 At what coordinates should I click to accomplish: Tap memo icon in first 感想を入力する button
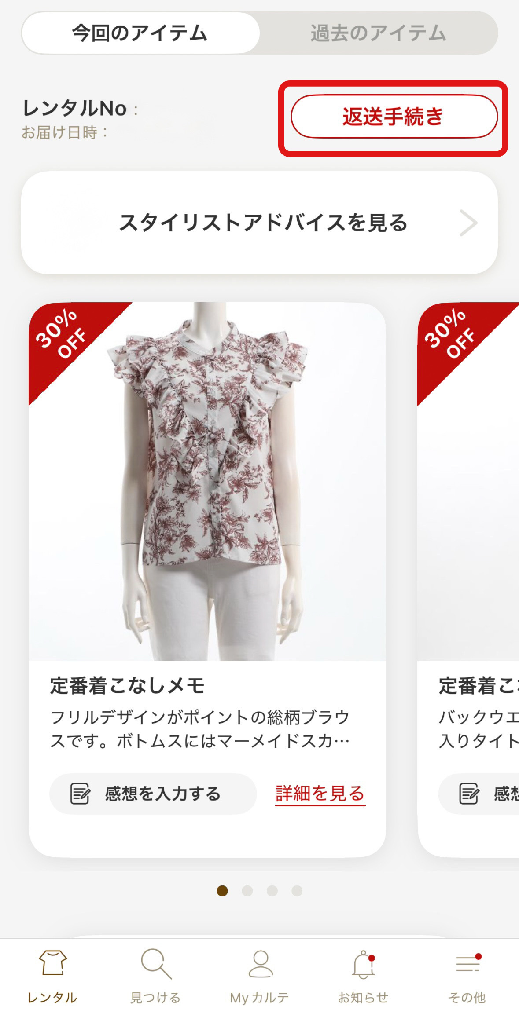pyautogui.click(x=80, y=794)
